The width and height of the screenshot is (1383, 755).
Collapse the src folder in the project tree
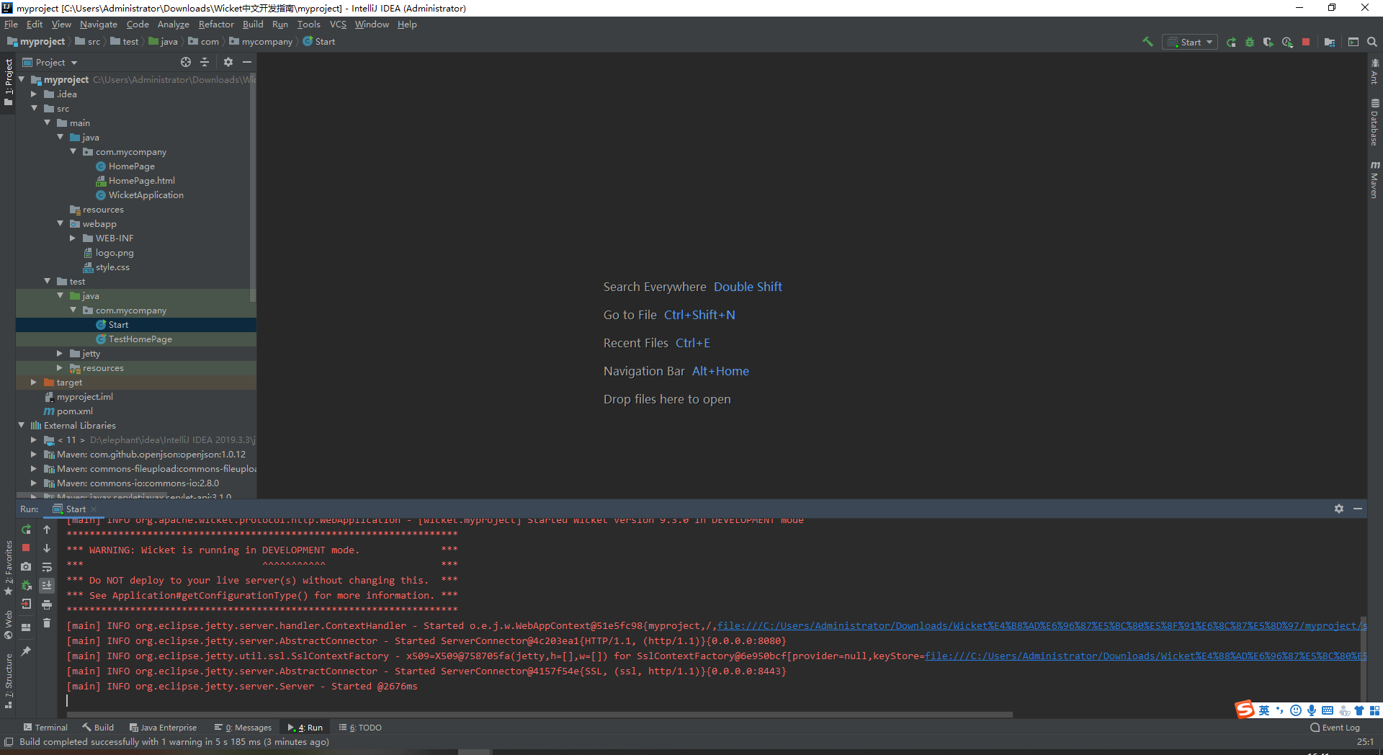34,108
